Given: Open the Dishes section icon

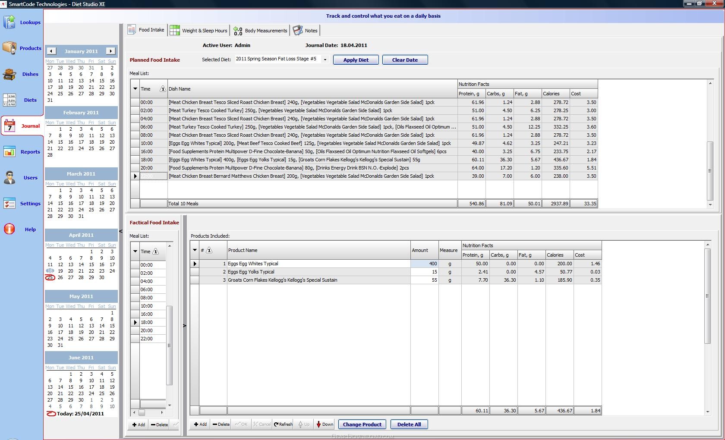Looking at the screenshot, I should [9, 74].
